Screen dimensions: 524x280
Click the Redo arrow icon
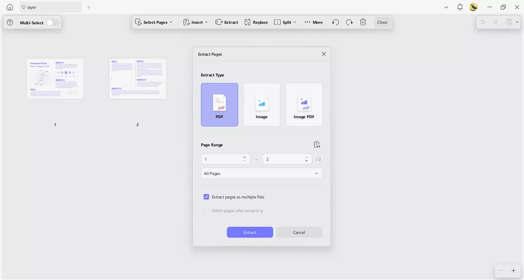[349, 22]
